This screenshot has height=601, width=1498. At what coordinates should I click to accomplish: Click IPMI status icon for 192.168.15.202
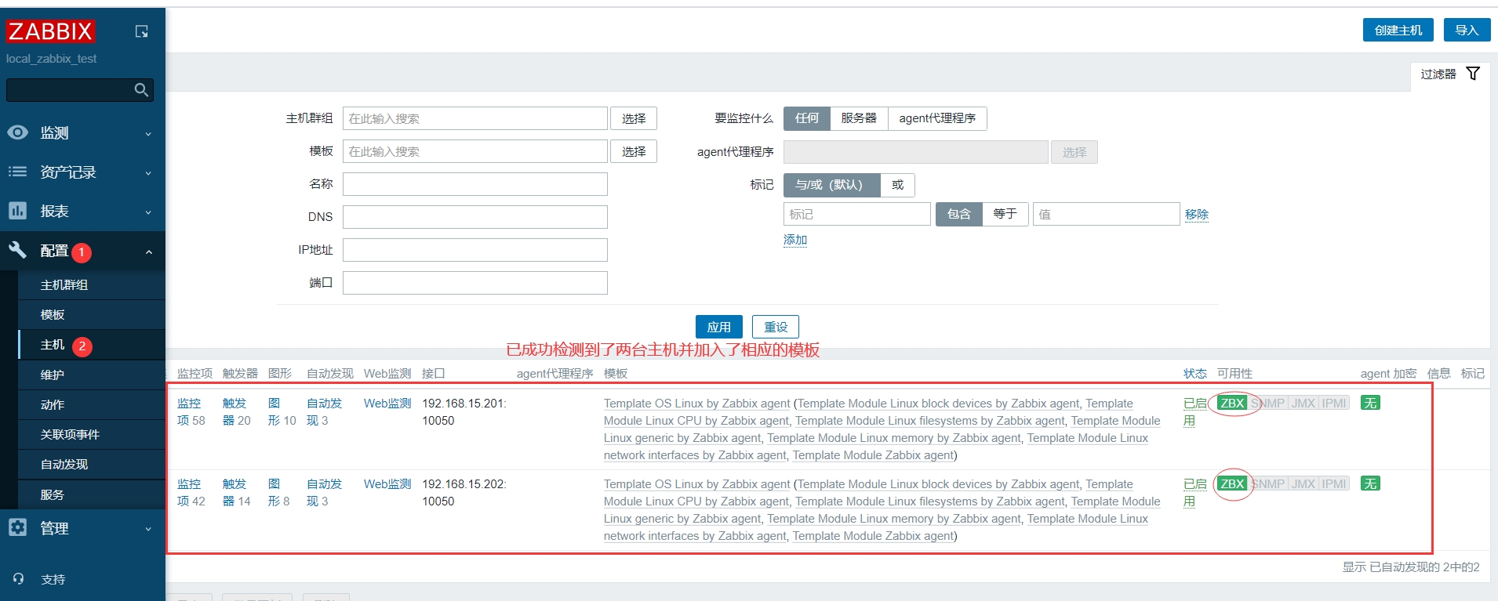tap(1334, 483)
